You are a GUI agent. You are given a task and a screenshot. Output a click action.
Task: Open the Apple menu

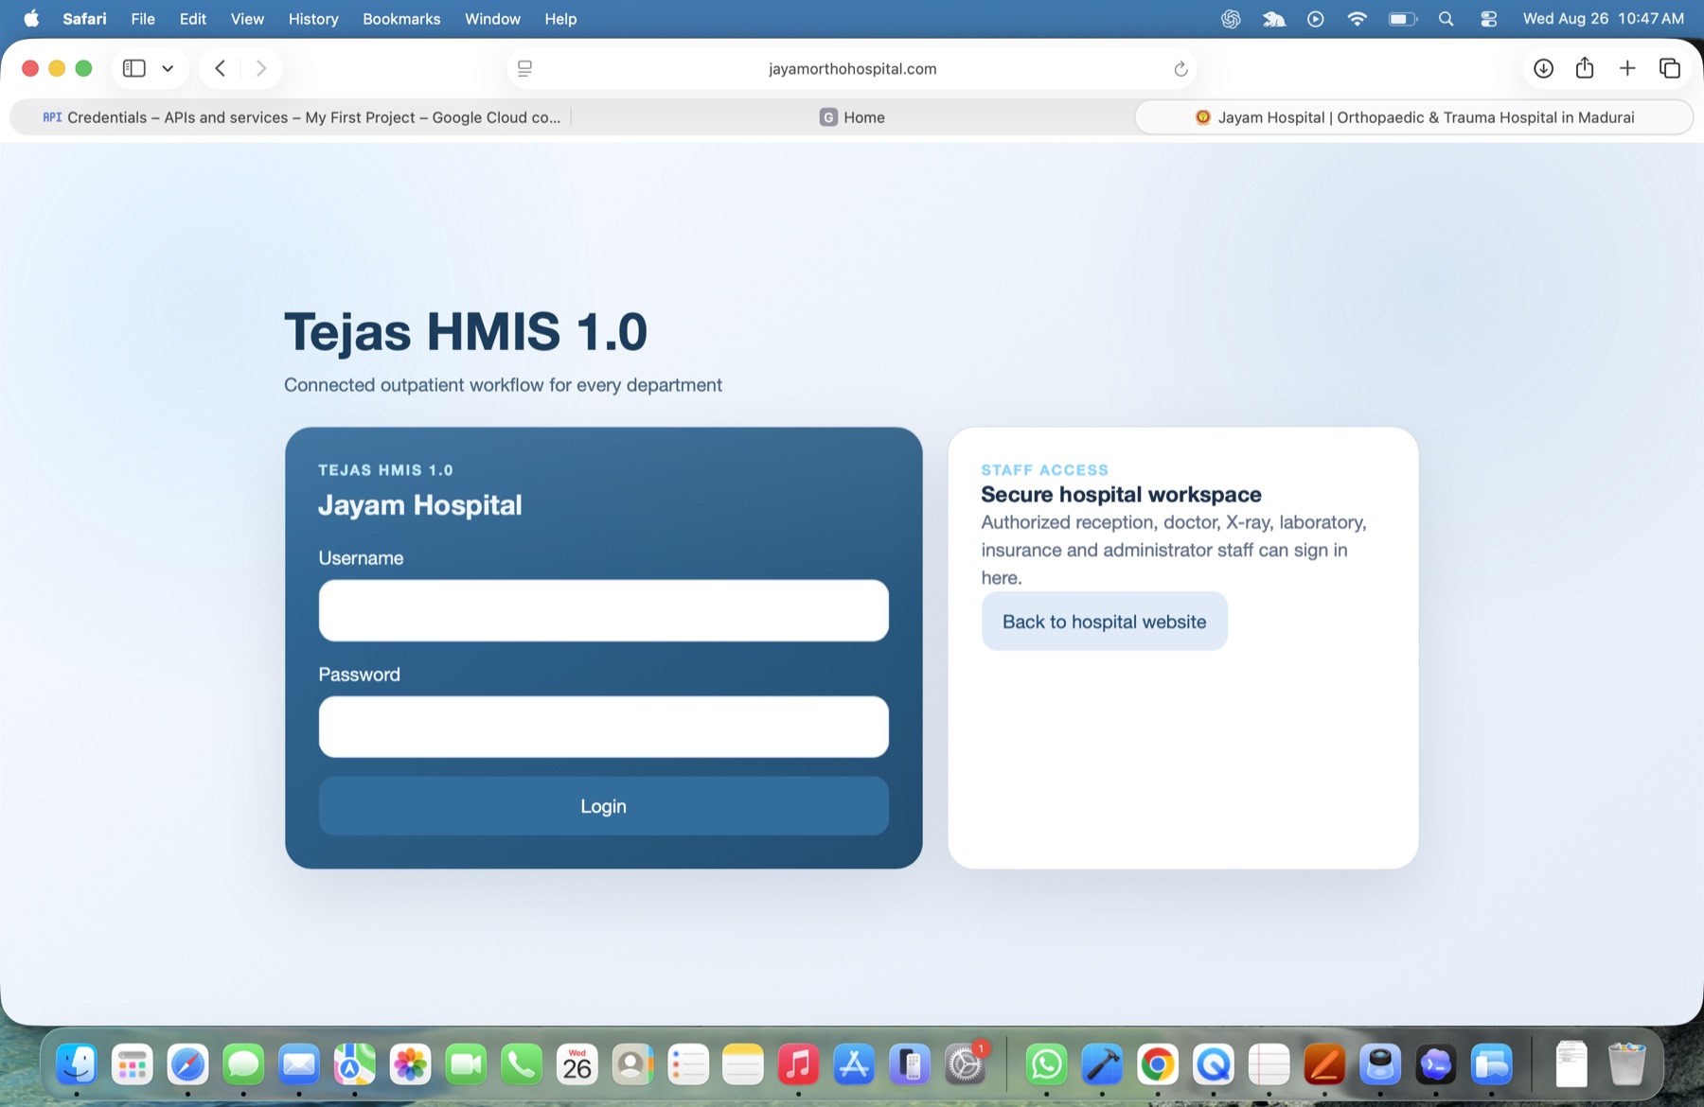point(31,19)
